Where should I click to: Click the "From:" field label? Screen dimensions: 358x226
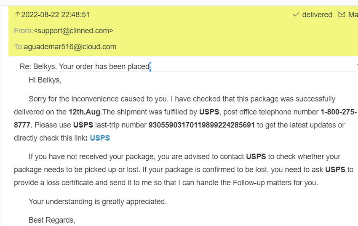coord(23,31)
